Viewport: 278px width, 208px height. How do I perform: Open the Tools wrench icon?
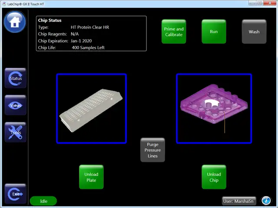coord(16,132)
